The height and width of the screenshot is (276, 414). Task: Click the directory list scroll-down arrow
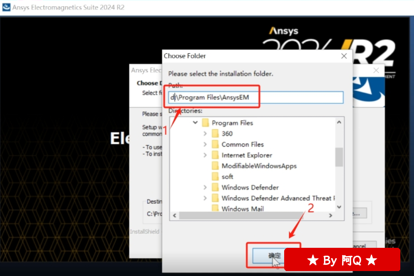click(339, 207)
